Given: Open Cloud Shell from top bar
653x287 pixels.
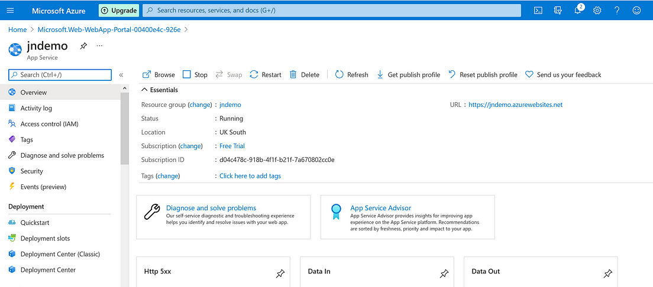Looking at the screenshot, I should coord(538,11).
